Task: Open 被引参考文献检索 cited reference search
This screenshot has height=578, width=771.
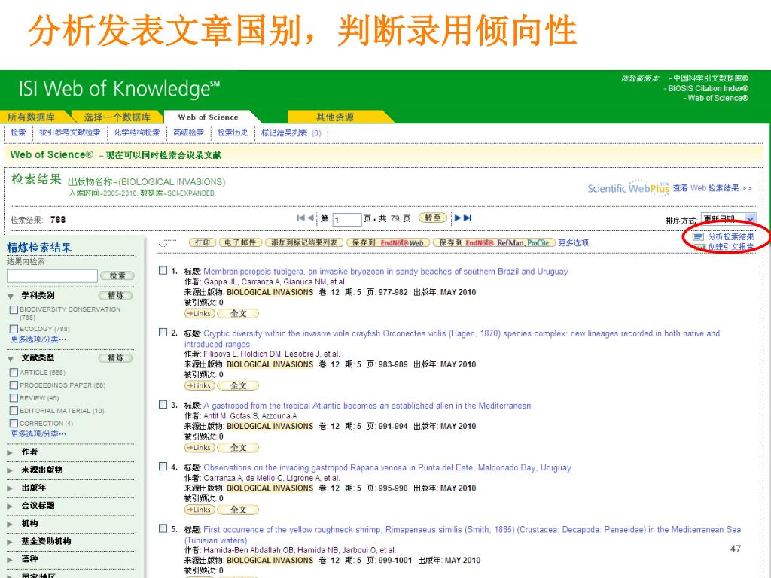Action: pos(70,132)
